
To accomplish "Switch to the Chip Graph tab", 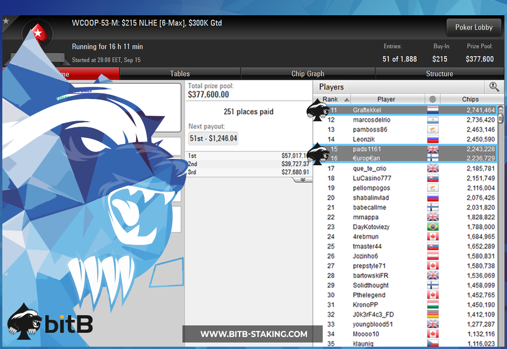I will click(308, 74).
